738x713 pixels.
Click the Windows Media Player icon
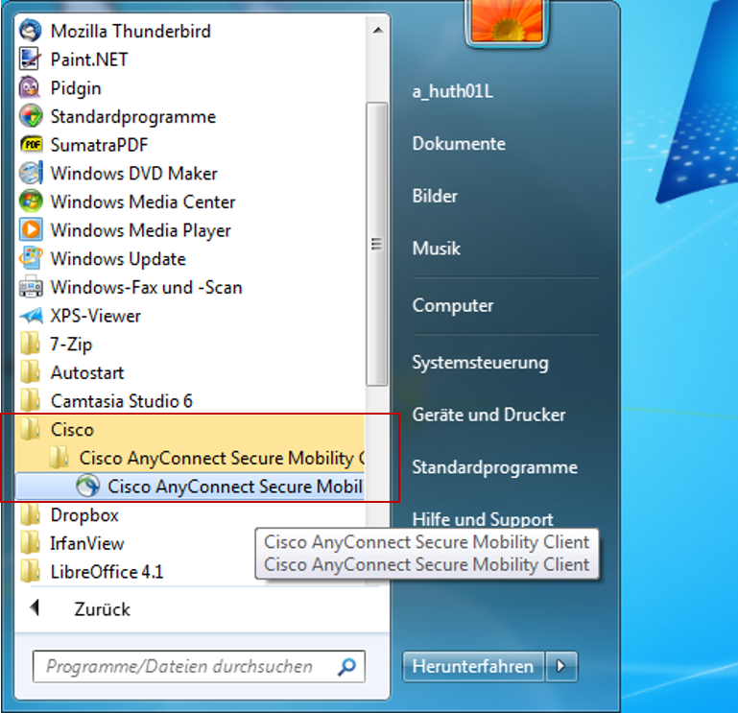pyautogui.click(x=31, y=230)
